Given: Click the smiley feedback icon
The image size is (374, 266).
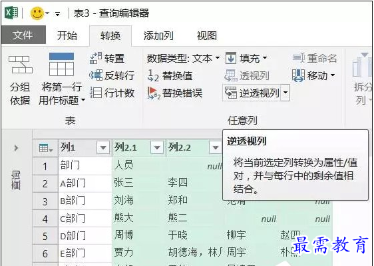Looking at the screenshot, I should (37, 13).
